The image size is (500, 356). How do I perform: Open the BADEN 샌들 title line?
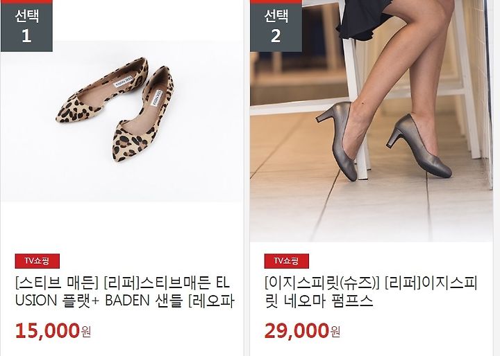[125, 301]
